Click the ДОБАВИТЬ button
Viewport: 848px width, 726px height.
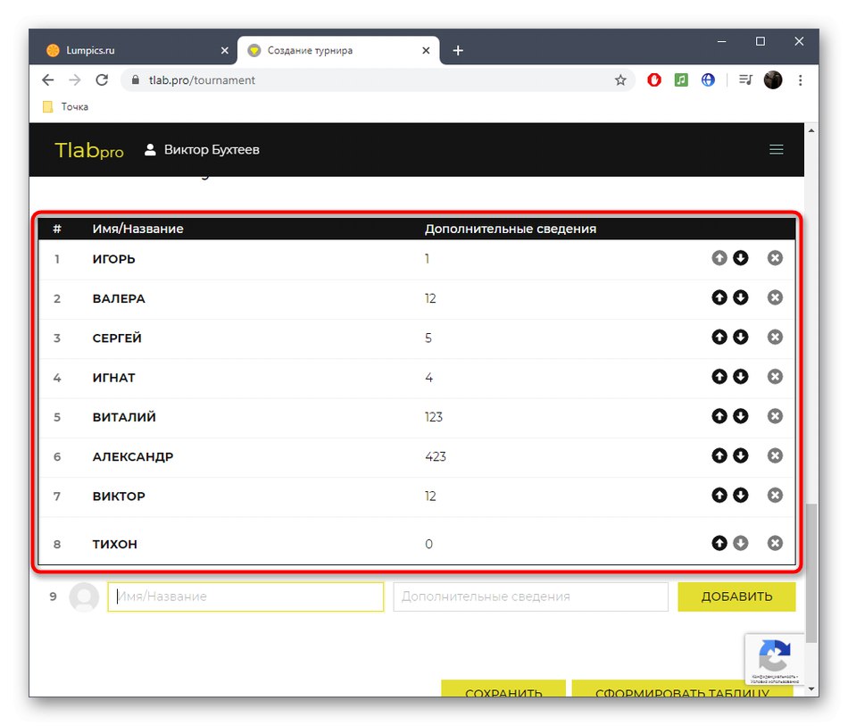coord(736,597)
